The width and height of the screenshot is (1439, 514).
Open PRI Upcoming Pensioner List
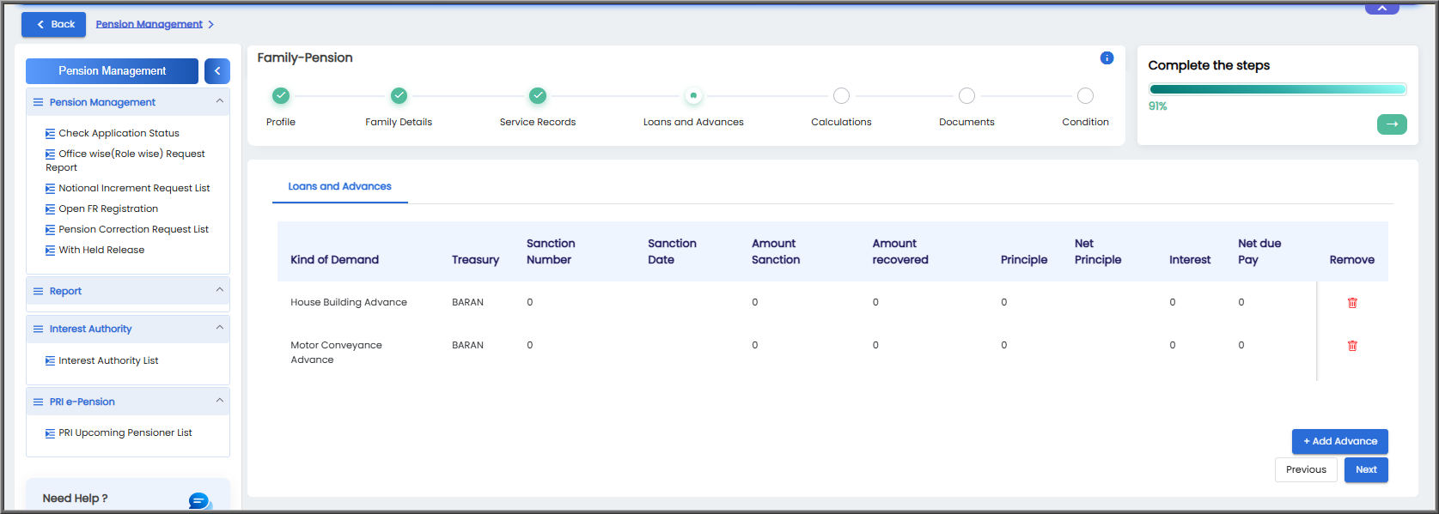point(125,432)
